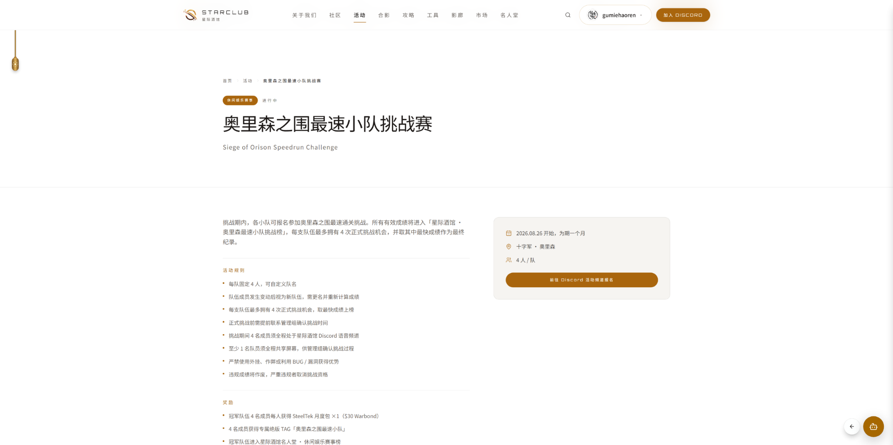Screen dimensions: 893x445
Task: Open the 攻略 menu item
Action: tap(408, 15)
